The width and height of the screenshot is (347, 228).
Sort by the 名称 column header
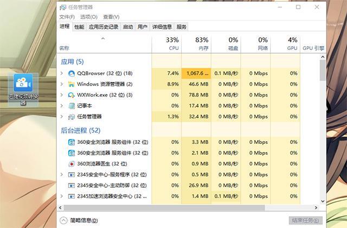pos(104,44)
